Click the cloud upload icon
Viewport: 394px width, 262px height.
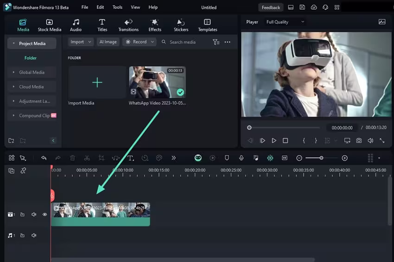(314, 7)
